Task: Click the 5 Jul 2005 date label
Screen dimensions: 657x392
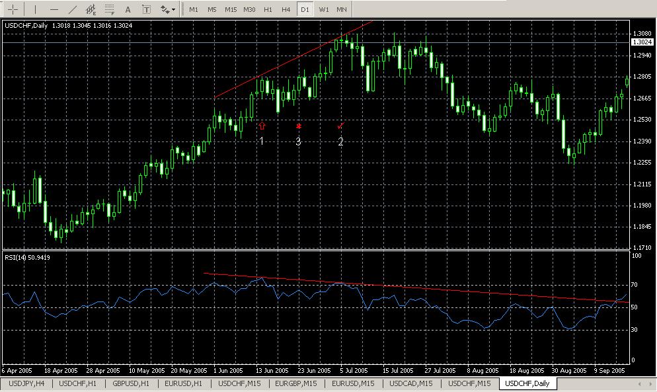Action: pyautogui.click(x=354, y=371)
